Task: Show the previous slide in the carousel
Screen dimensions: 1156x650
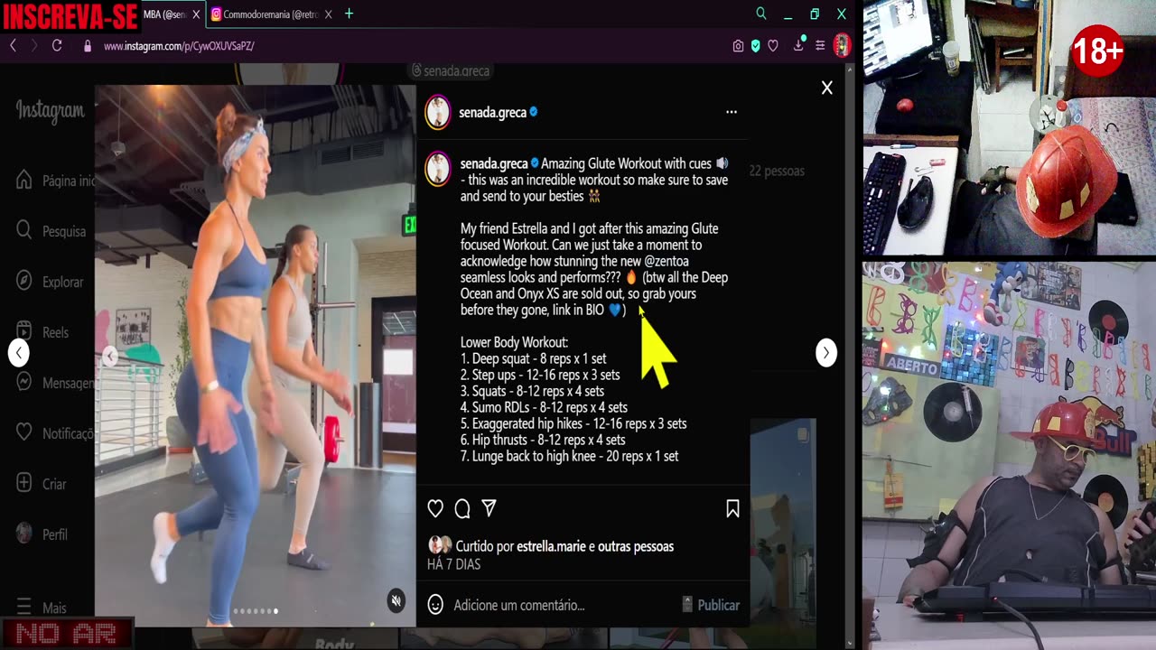Action: pyautogui.click(x=110, y=356)
